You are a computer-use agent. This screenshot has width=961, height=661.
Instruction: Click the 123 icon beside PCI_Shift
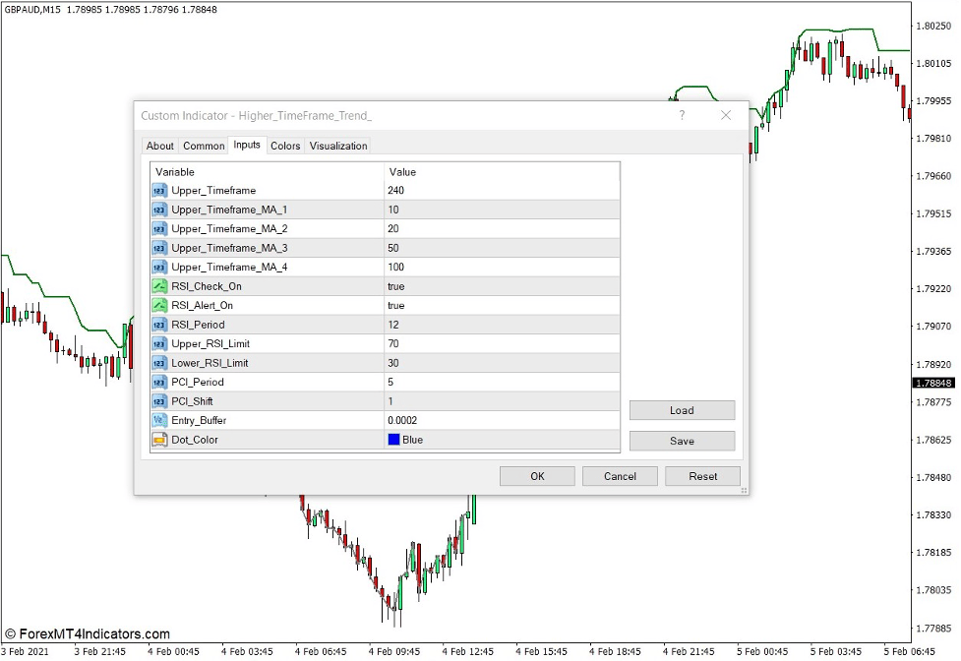(159, 401)
